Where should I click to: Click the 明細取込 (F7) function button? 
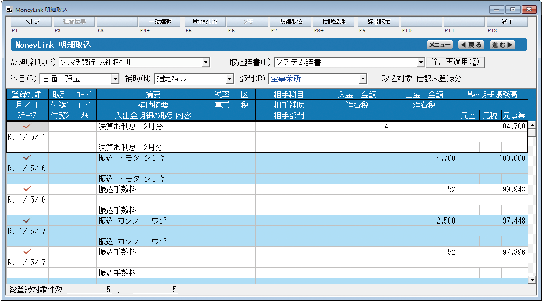point(291,22)
